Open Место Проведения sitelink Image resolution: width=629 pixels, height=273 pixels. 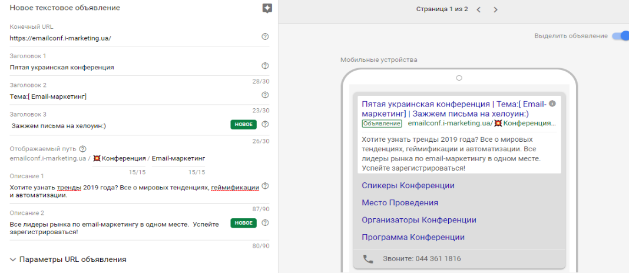pyautogui.click(x=399, y=203)
